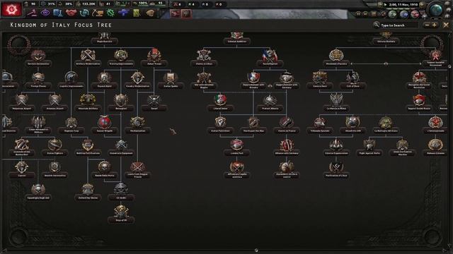Select the Engineer Corp focus
The width and height of the screenshot is (453, 254).
(71, 126)
